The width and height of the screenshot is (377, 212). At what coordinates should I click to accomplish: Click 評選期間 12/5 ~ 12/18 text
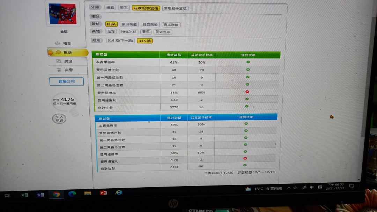(256, 172)
